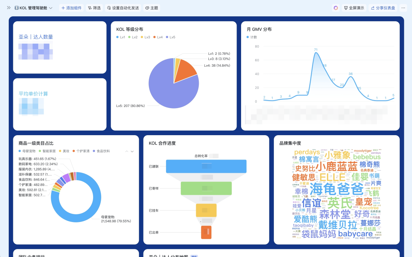Click 分享仪表盘 to share dashboard
The width and height of the screenshot is (412, 257).
[383, 8]
